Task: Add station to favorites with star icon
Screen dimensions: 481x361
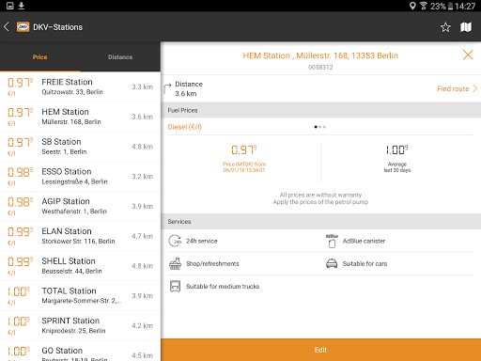Action: click(445, 27)
